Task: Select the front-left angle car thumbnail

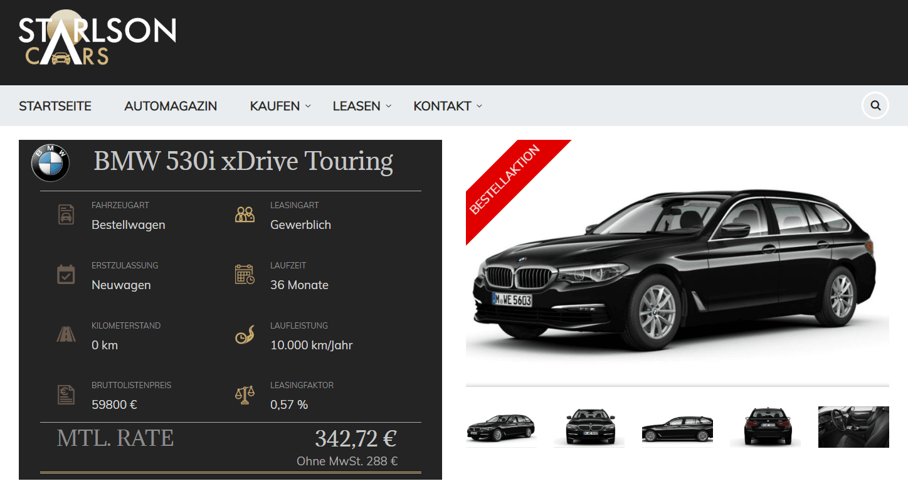Action: (x=501, y=427)
